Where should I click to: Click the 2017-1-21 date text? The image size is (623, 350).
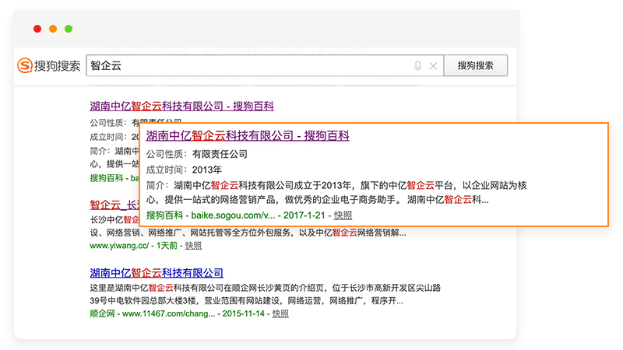pyautogui.click(x=304, y=215)
